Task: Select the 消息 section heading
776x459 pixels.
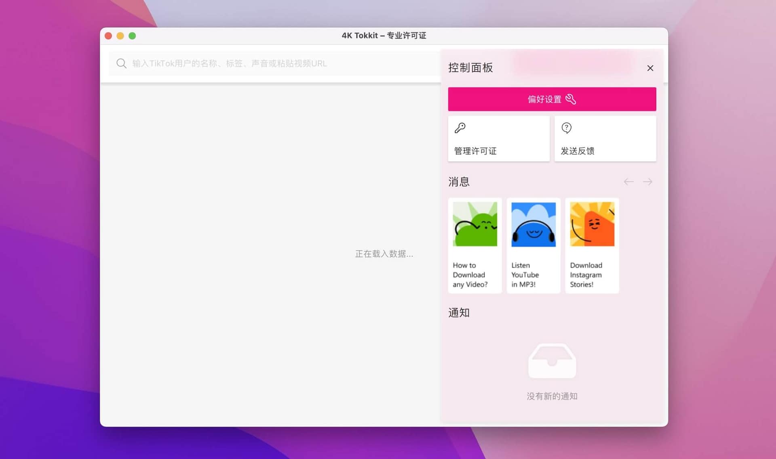Action: click(458, 182)
